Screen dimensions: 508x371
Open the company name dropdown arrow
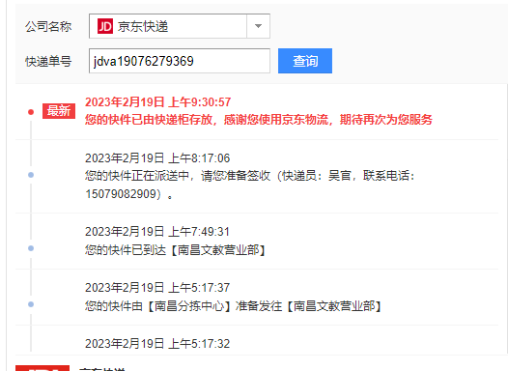click(258, 26)
